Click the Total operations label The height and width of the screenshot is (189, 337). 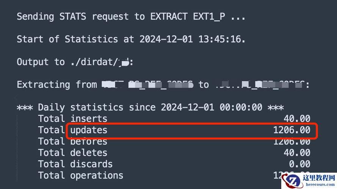(x=80, y=175)
